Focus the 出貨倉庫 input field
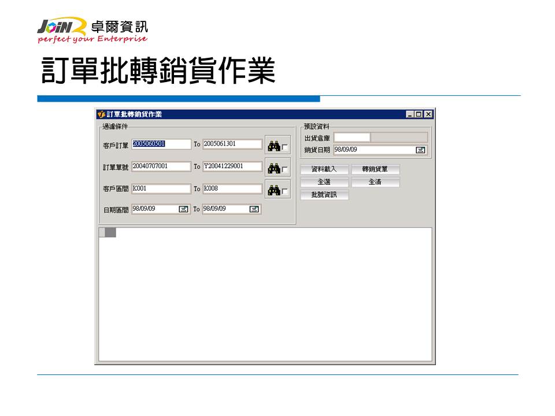This screenshot has height=416, width=555. 351,138
